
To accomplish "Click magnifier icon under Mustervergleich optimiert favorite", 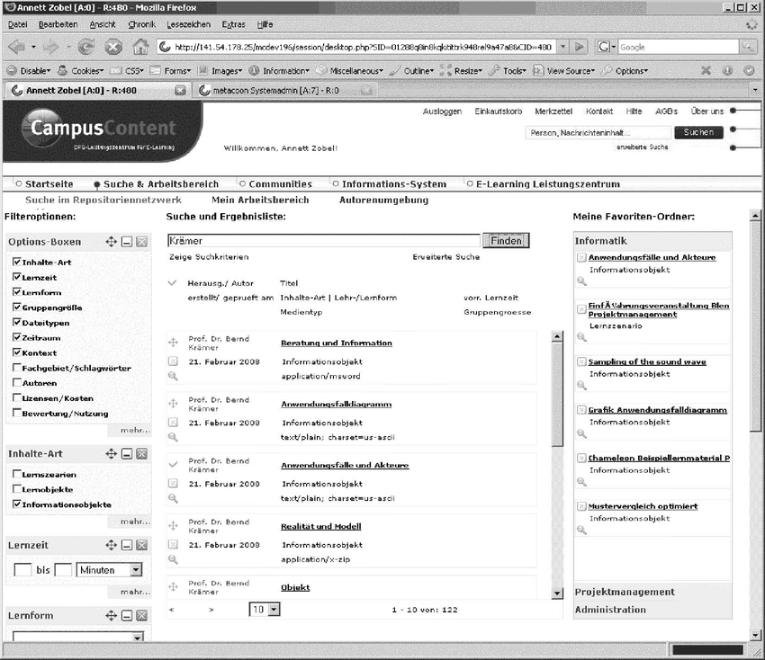I will point(581,531).
